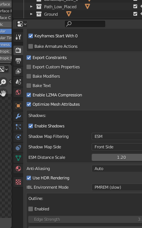
Task: Adjust ESM Distance Scale 1.20 slider
Action: [117, 157]
